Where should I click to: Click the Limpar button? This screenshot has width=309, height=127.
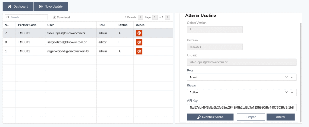coord(251,117)
